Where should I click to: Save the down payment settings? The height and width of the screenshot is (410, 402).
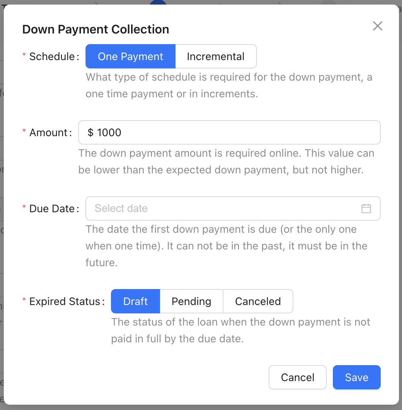(x=356, y=377)
